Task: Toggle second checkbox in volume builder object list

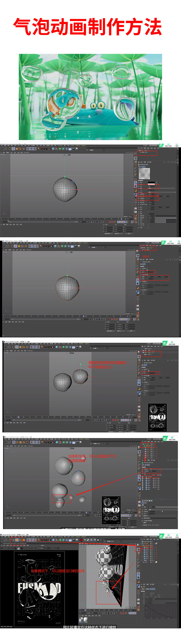Action: tap(142, 478)
